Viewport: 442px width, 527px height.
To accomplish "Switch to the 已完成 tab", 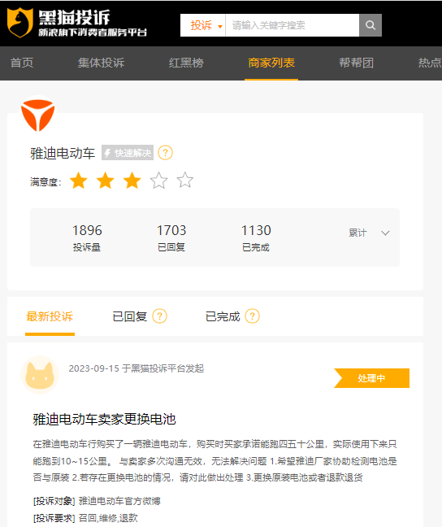I will pos(223,316).
